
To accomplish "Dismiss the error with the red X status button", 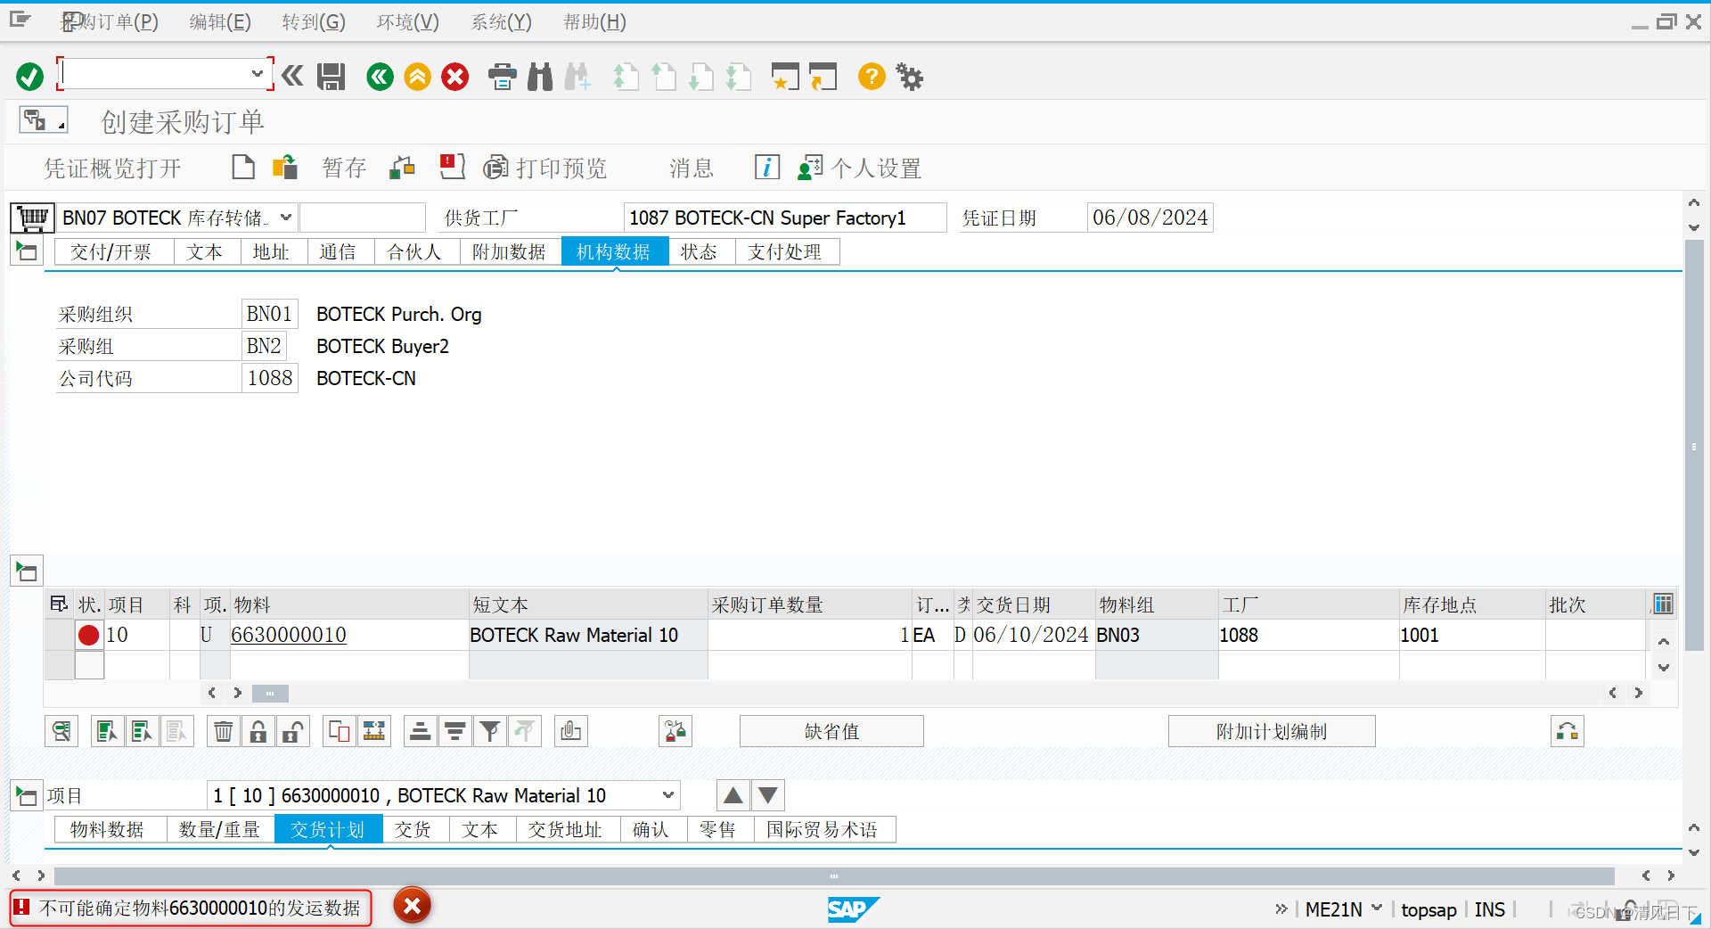I will [x=412, y=907].
